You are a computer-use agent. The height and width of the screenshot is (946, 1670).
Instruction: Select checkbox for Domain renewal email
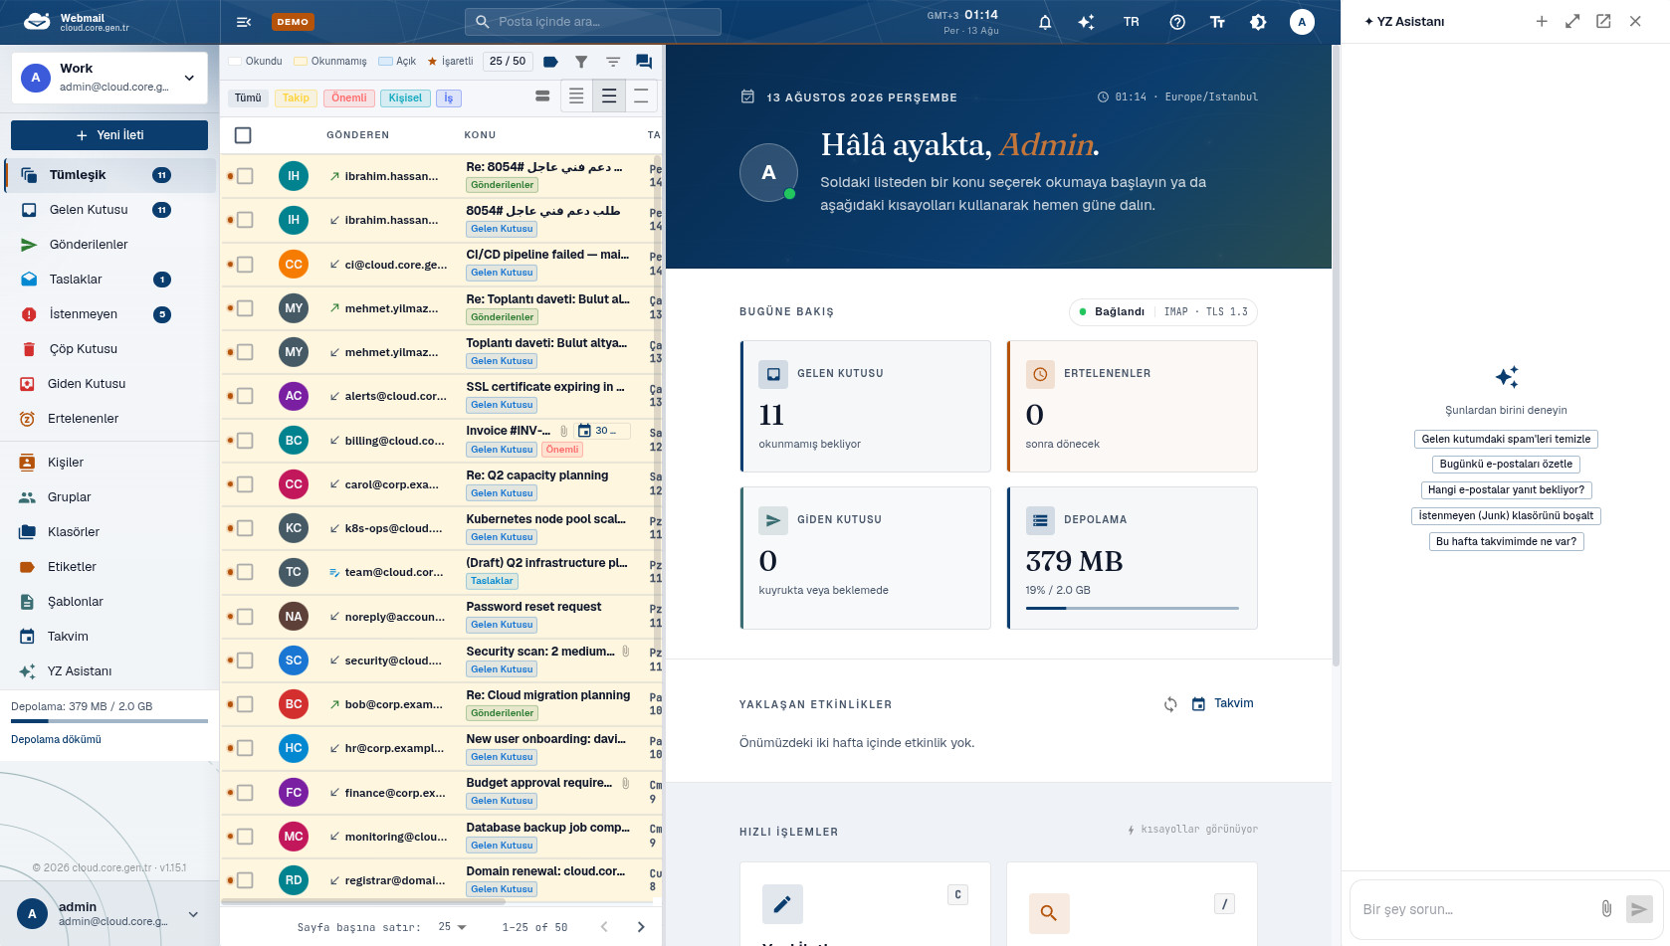tap(245, 880)
